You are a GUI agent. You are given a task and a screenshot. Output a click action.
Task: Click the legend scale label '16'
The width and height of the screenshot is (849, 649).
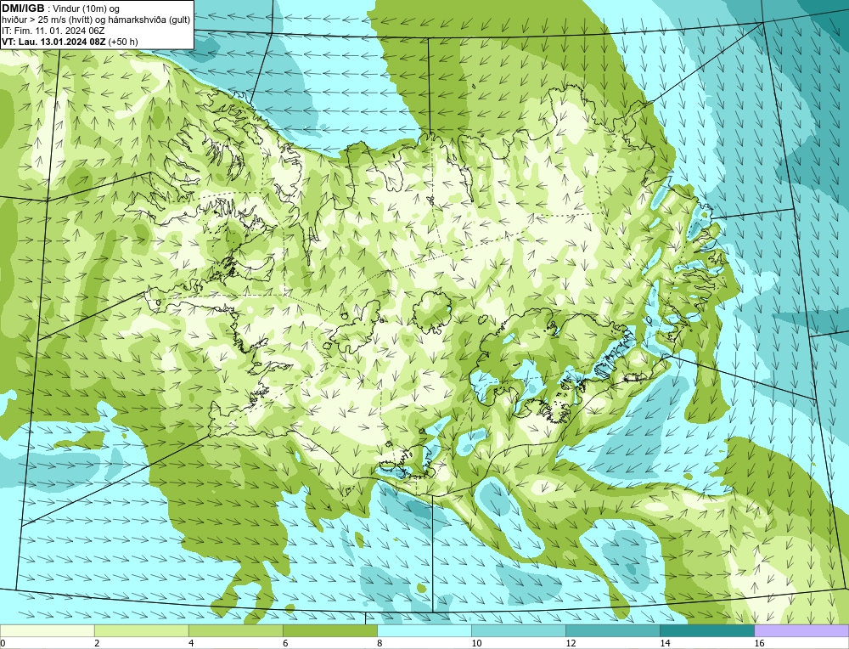(x=759, y=643)
